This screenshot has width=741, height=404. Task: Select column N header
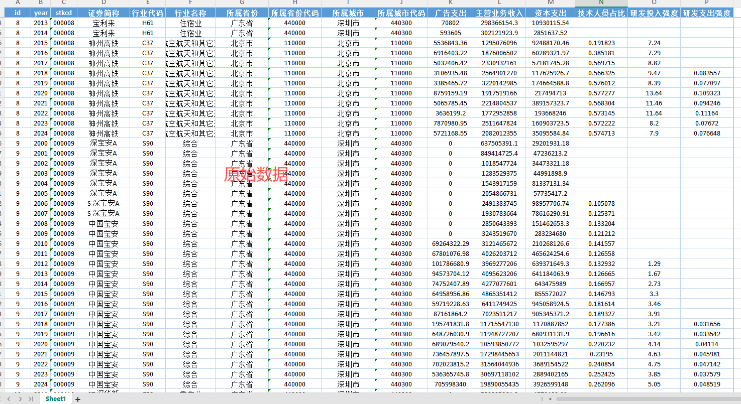[601, 3]
